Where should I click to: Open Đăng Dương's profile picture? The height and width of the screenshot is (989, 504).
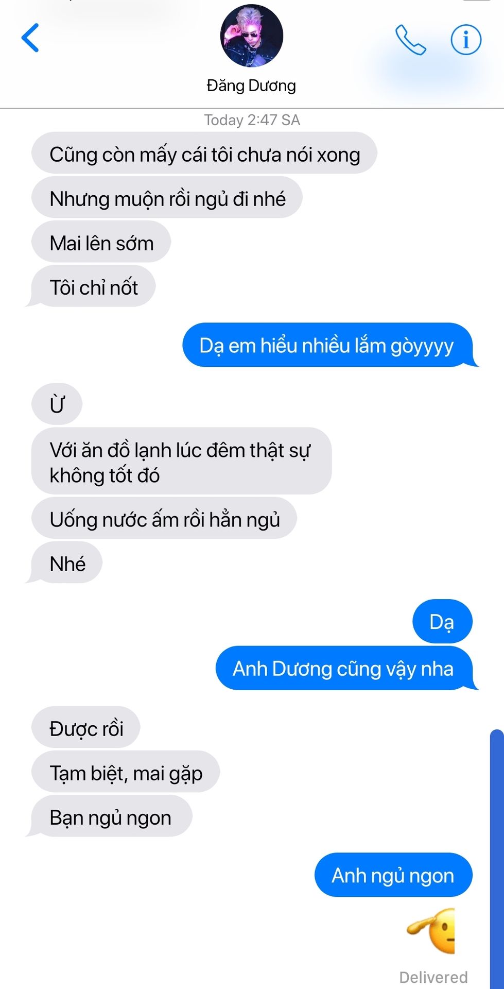[252, 36]
